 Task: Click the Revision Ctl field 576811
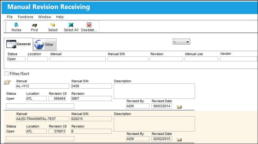coord(57,131)
